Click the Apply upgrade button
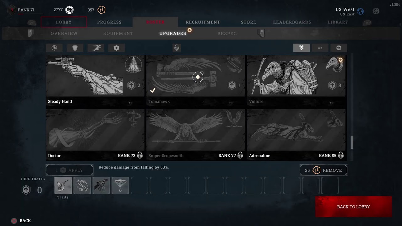The height and width of the screenshot is (226, 402). point(69,170)
